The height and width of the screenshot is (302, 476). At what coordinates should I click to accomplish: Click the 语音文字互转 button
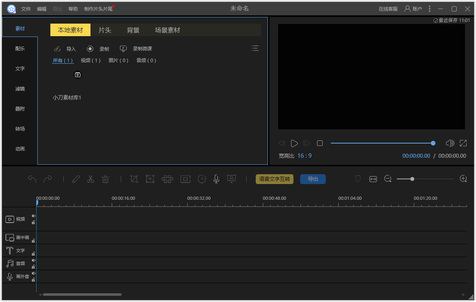pos(275,179)
